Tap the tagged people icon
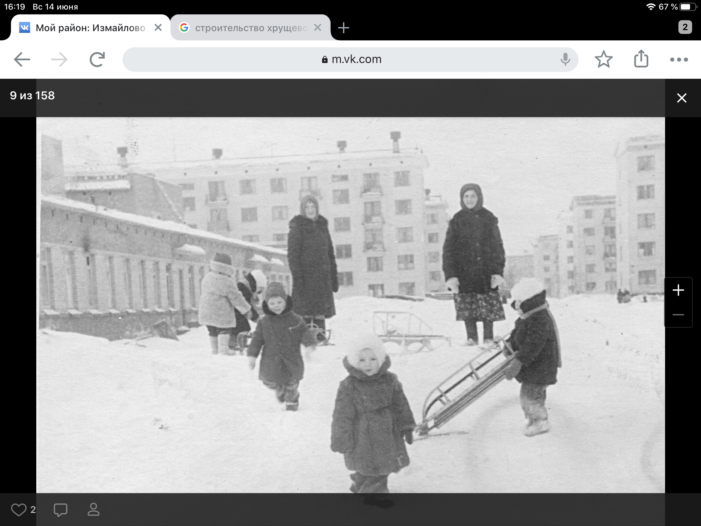 93,510
